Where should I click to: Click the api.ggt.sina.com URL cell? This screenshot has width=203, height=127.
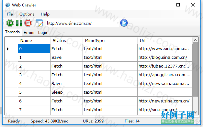point(165,75)
